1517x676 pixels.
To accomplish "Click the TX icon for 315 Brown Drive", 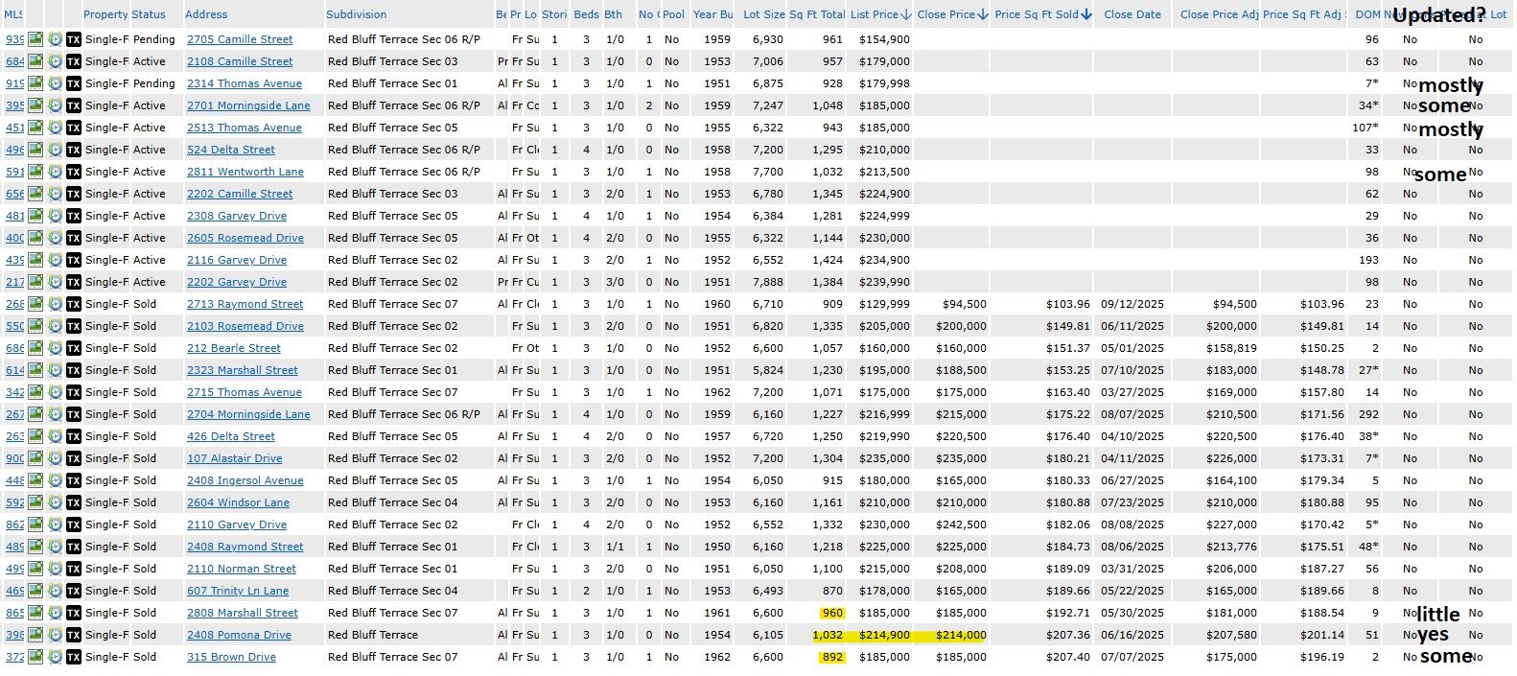I will 74,657.
